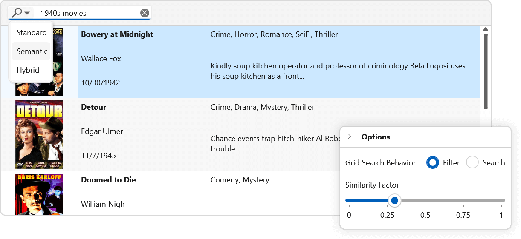Screen dimensions: 521x239
Task: Select the Filter radio button
Action: click(433, 162)
